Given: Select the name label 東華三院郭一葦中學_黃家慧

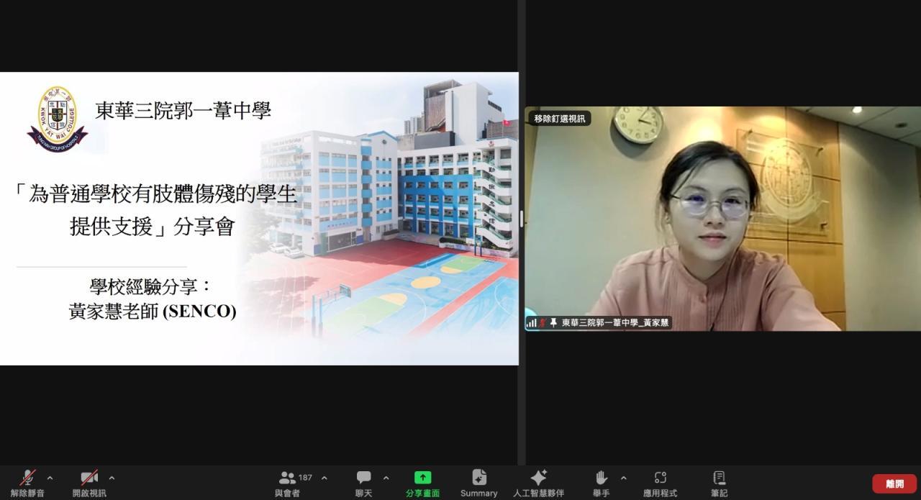Looking at the screenshot, I should click(x=615, y=323).
